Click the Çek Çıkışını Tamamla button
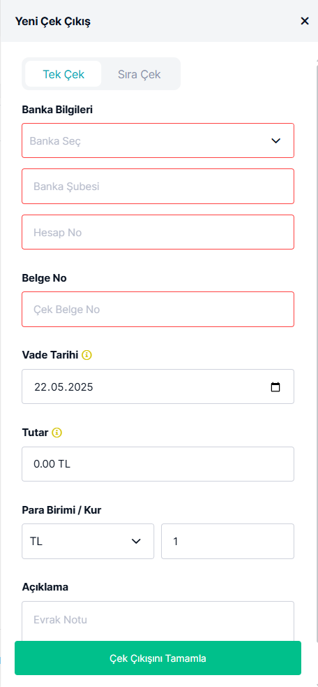Viewport: 318px width, 687px height. (158, 658)
